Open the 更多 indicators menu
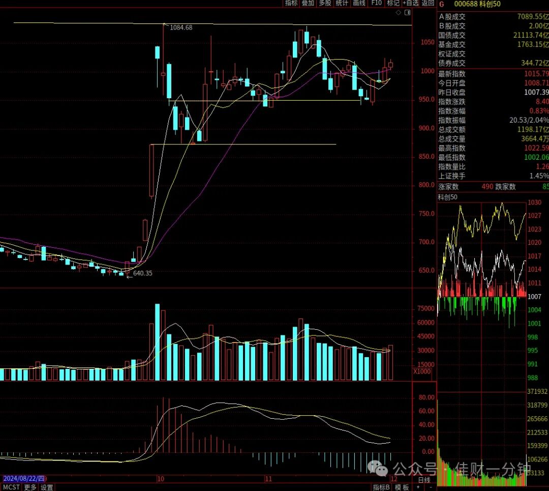 click(x=30, y=487)
